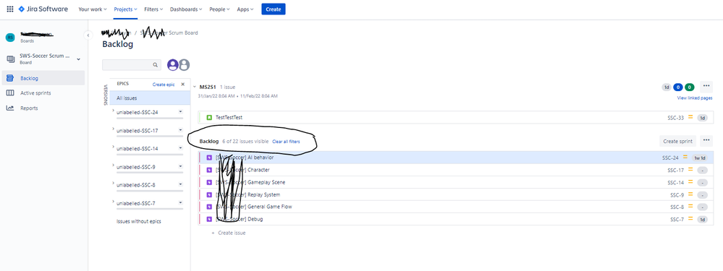Open the VERSIONS panel tab
The width and height of the screenshot is (723, 271).
click(x=106, y=95)
